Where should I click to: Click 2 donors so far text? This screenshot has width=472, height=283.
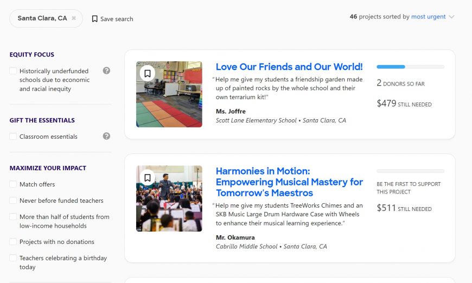coord(400,83)
